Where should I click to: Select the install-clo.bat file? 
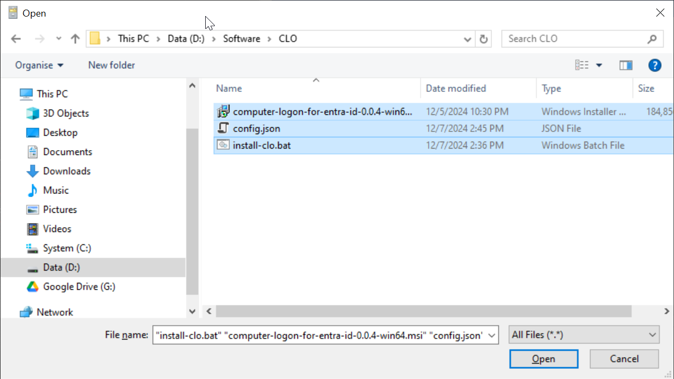(x=261, y=145)
